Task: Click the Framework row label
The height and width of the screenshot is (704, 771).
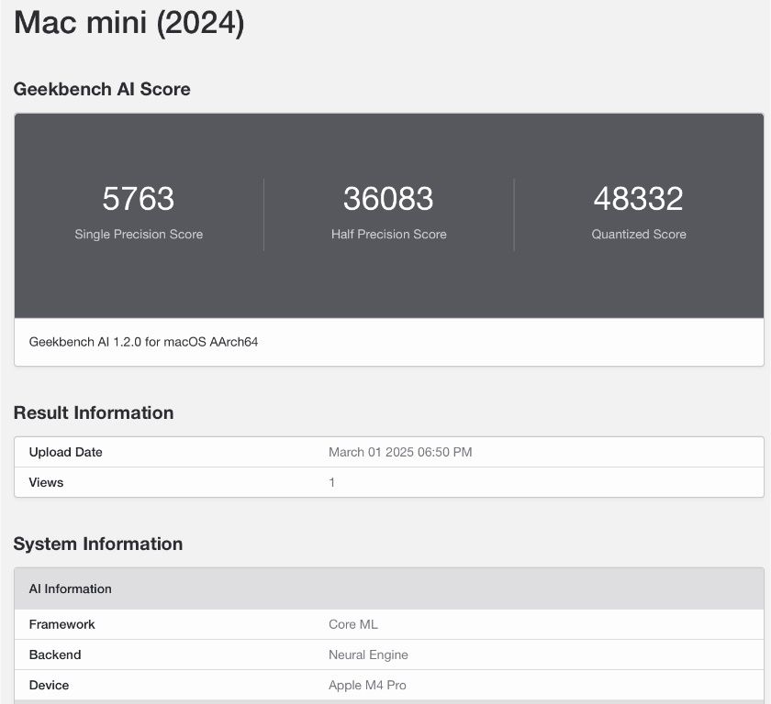Action: click(x=62, y=624)
